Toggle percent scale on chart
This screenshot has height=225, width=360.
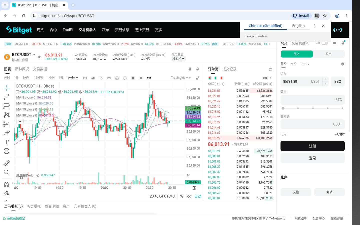tap(182, 196)
